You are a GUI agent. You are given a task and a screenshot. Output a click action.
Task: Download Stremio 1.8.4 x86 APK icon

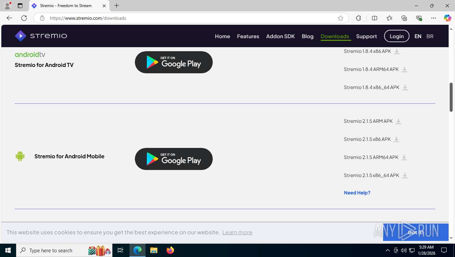pyautogui.click(x=397, y=51)
